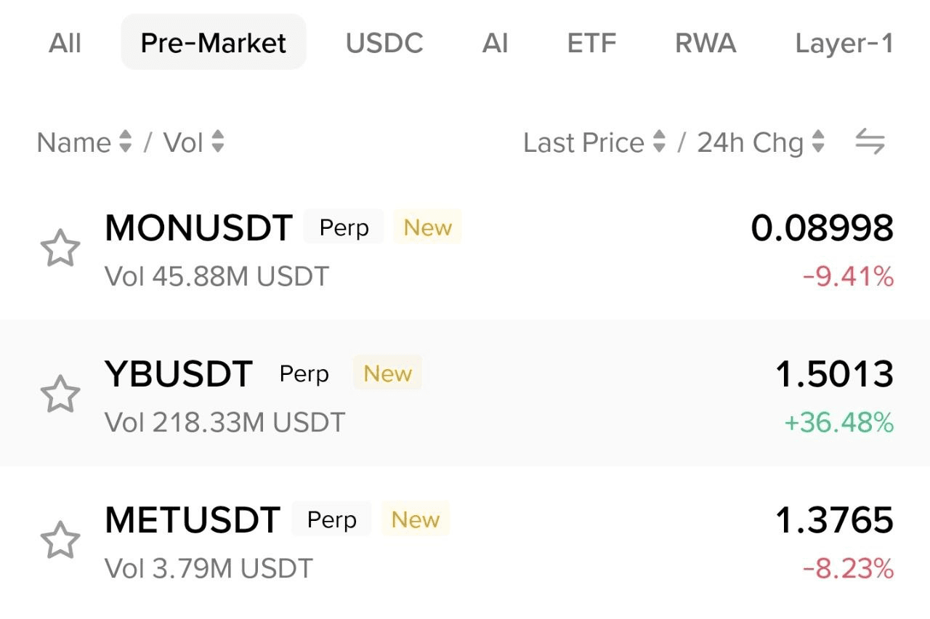The height and width of the screenshot is (619, 930).
Task: Switch to the AI category tab
Action: [x=495, y=43]
